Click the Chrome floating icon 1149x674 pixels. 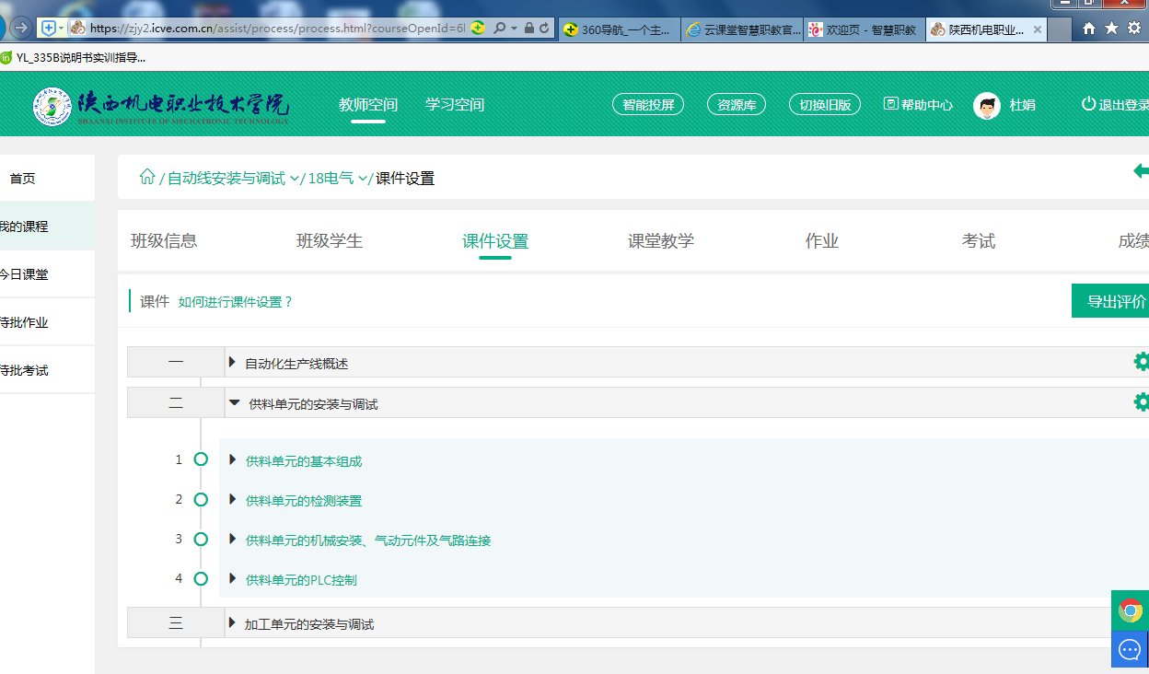click(1130, 610)
